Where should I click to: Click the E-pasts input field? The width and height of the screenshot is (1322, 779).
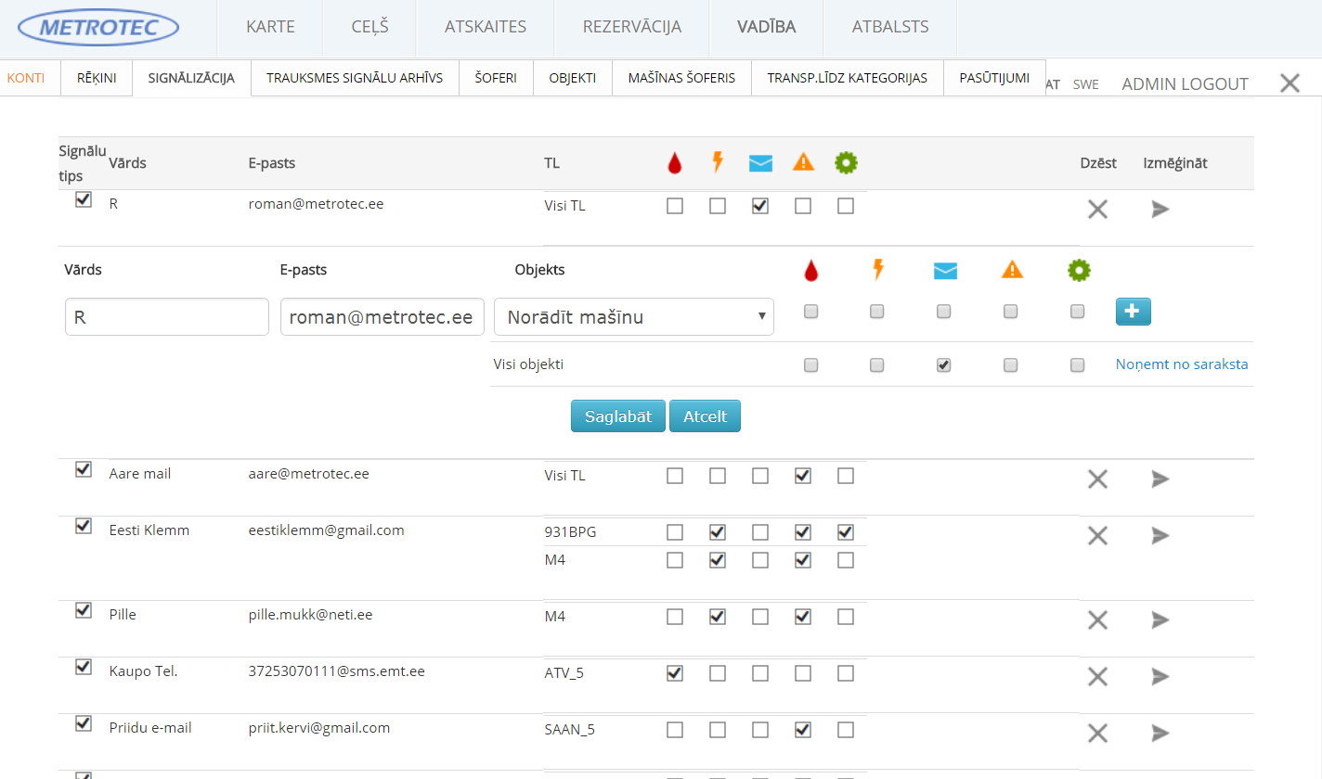tap(382, 317)
